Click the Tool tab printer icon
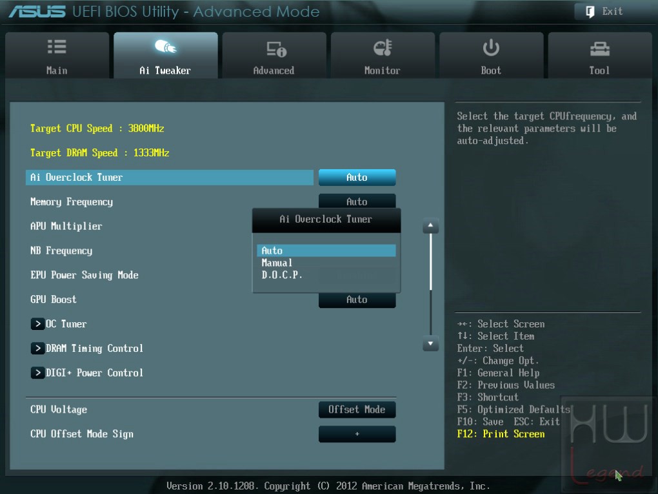658x494 pixels. click(x=600, y=48)
